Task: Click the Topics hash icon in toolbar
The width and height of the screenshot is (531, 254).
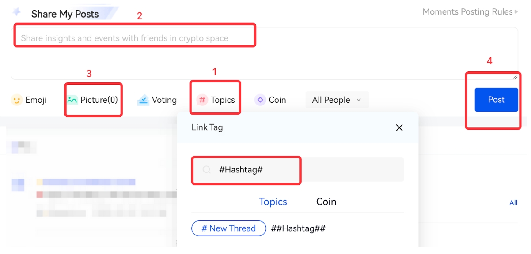Action: 202,100
